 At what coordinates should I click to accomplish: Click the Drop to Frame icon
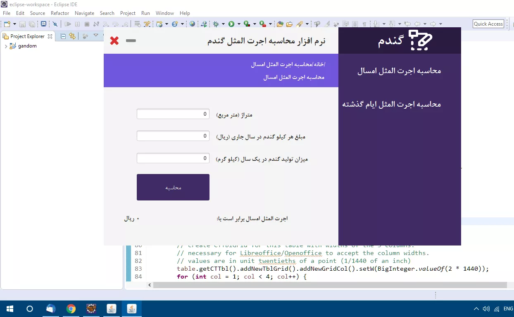coord(137,24)
